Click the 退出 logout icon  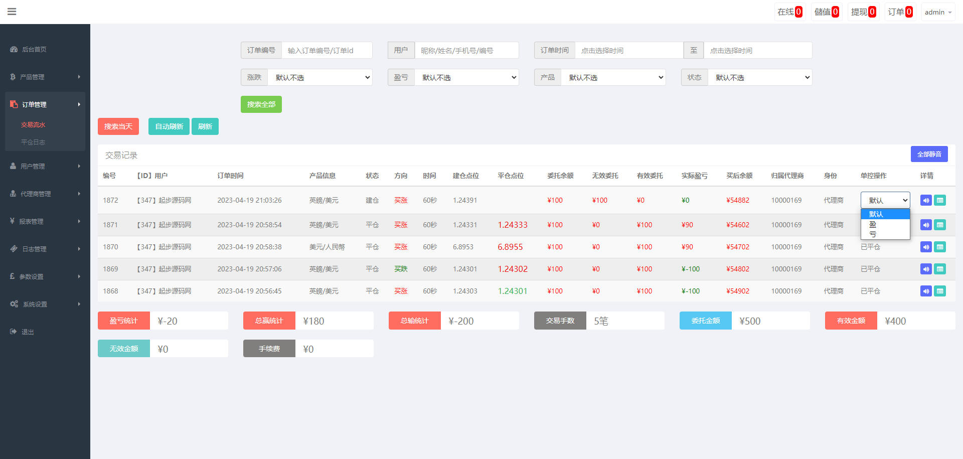(x=14, y=332)
